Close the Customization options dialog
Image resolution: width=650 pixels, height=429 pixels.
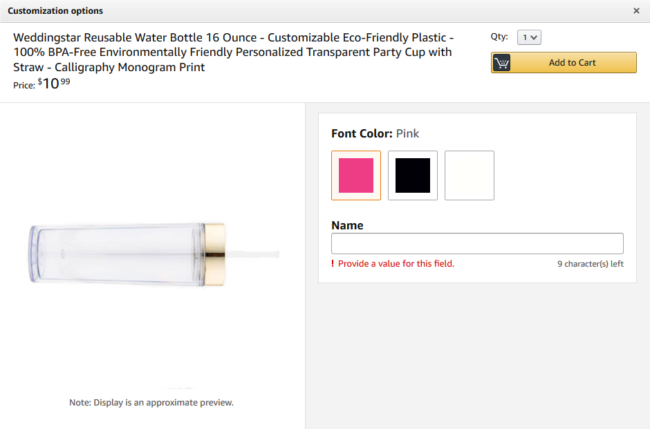(636, 11)
